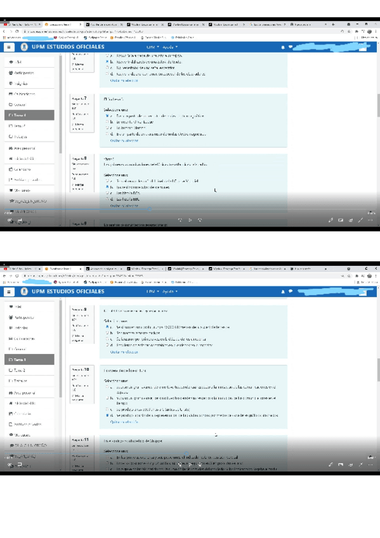
Task: Click the blue progress handle on the upper video timeline
Action: point(150,209)
